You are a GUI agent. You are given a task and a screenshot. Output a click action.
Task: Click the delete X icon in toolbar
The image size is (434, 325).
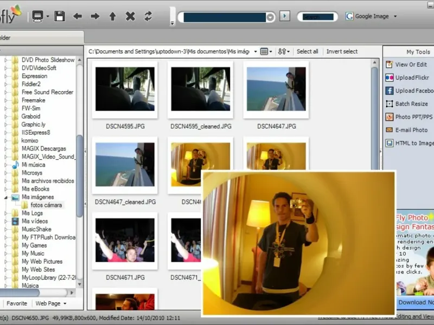coord(130,16)
